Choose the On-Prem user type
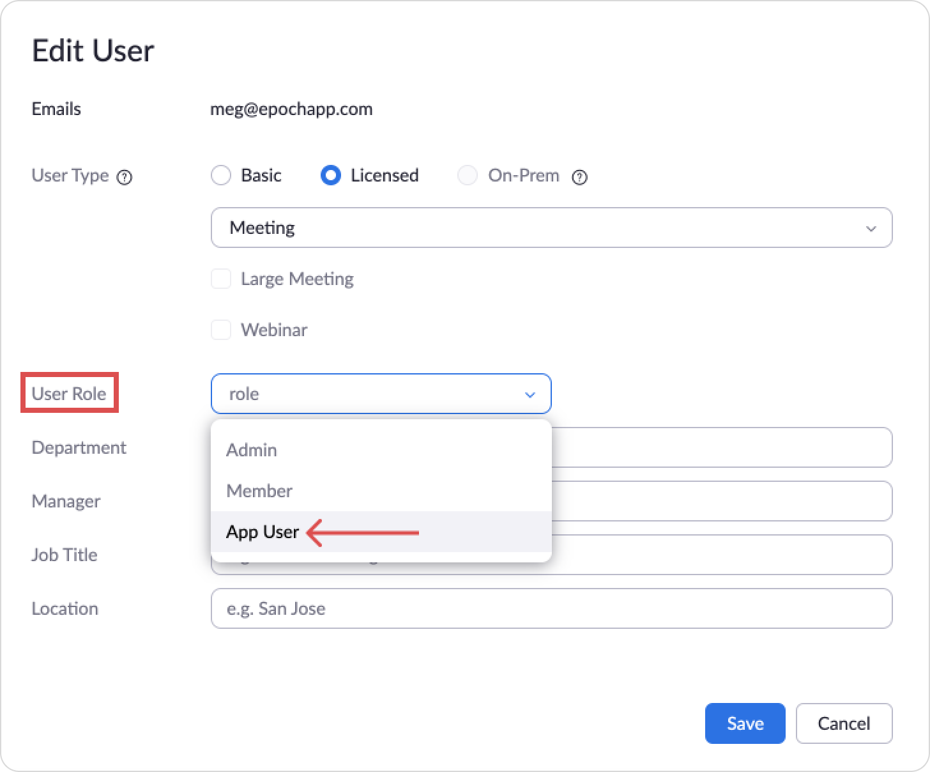Viewport: 930px width, 772px height. pos(468,175)
